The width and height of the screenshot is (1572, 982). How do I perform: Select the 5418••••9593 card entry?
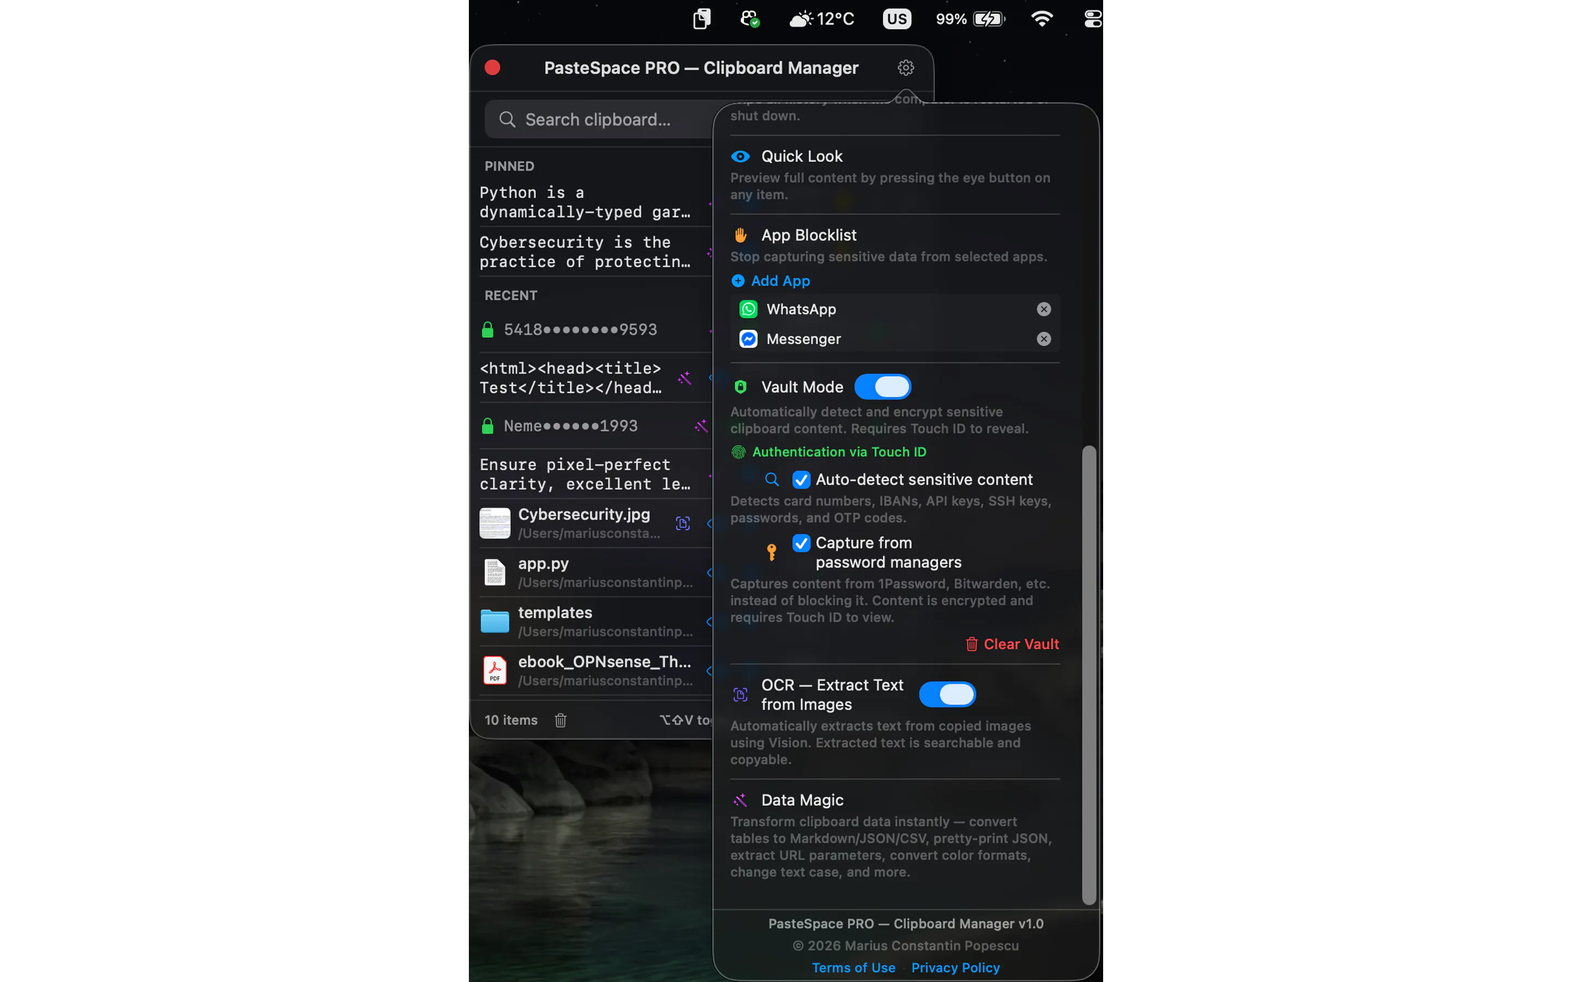pyautogui.click(x=580, y=330)
